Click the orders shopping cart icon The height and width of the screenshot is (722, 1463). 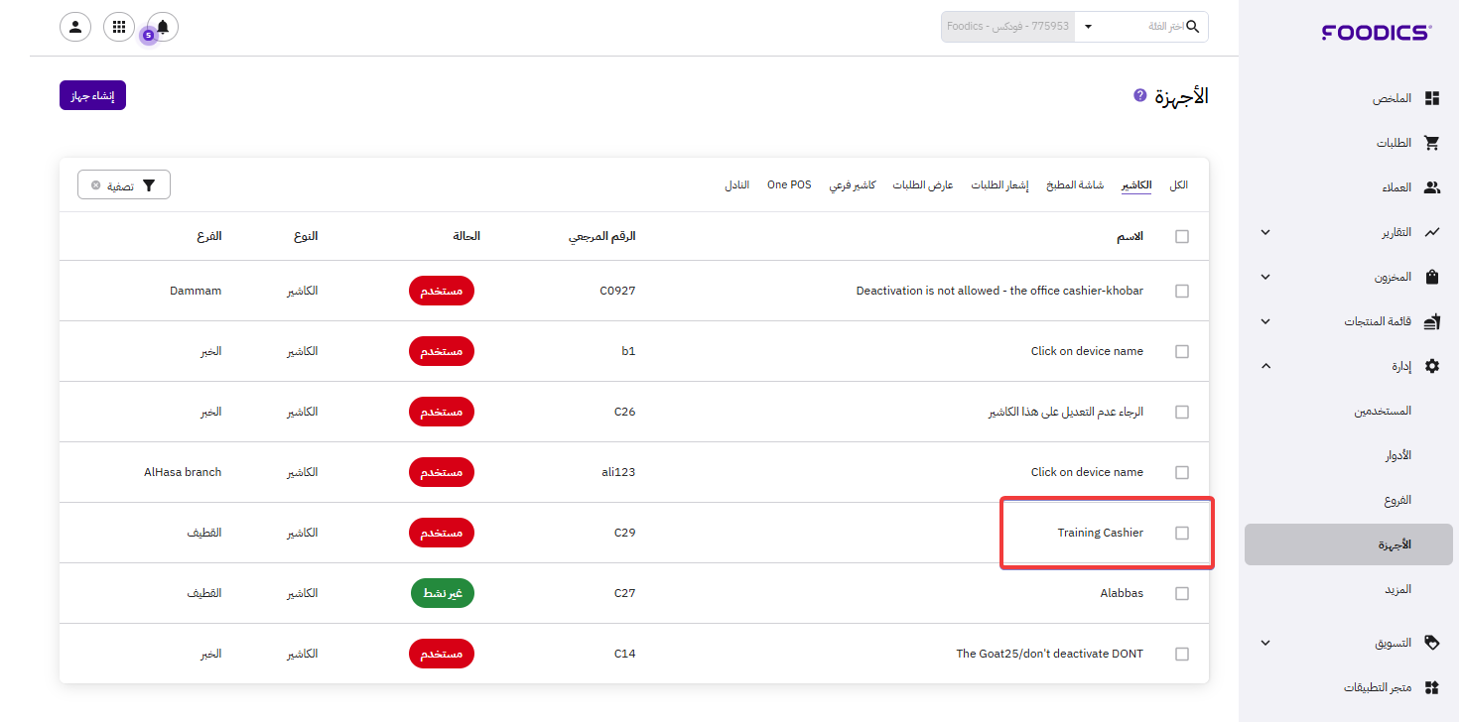point(1431,143)
